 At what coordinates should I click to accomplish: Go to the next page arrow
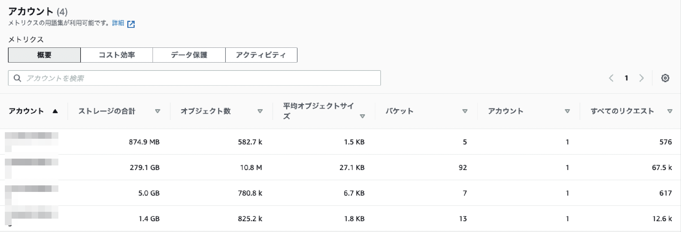click(641, 78)
